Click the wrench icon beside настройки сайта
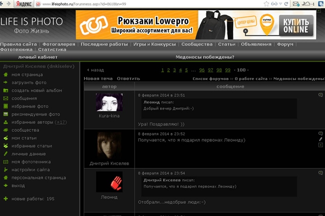 pos(5,169)
